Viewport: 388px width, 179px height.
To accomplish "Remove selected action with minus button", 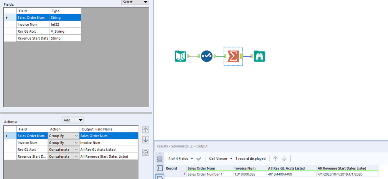I will pos(146,152).
